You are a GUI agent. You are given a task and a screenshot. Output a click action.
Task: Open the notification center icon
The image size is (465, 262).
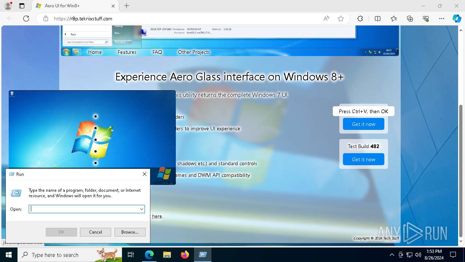click(453, 255)
